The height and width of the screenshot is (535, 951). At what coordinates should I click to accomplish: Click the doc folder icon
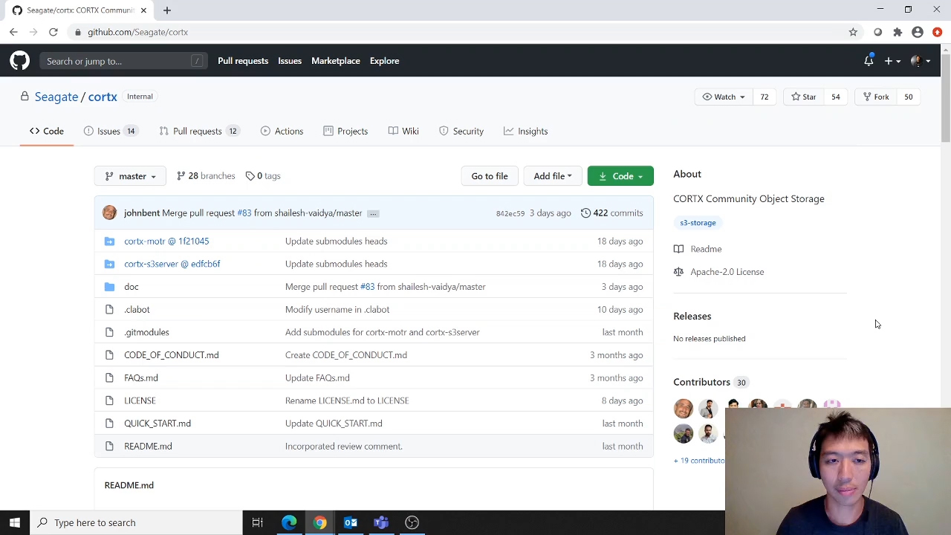point(110,287)
